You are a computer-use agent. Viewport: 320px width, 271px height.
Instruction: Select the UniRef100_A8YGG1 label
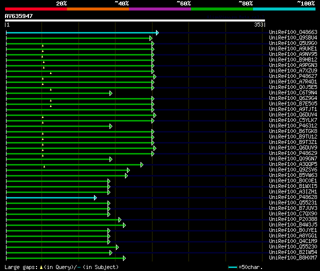click(x=293, y=236)
